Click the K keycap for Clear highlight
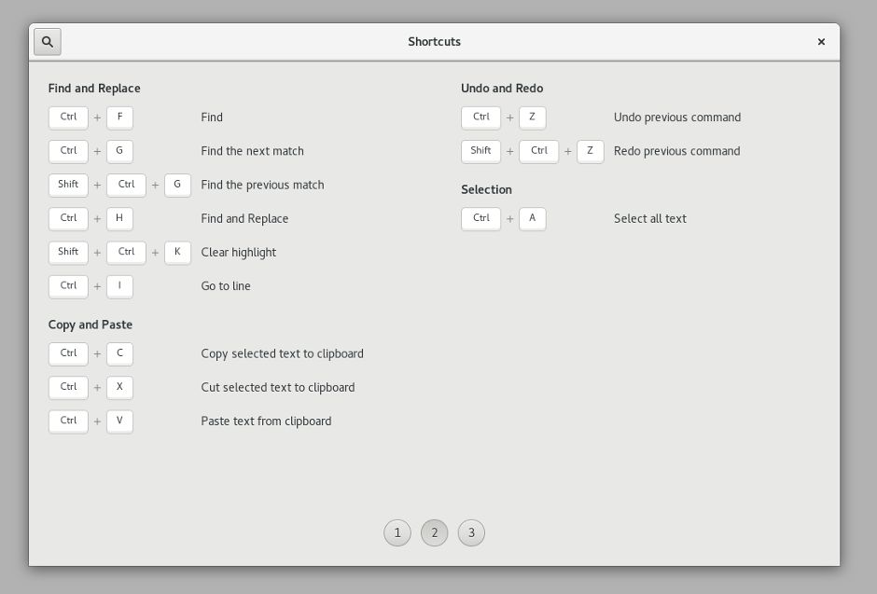Viewport: 877px width, 594px height. 177,252
